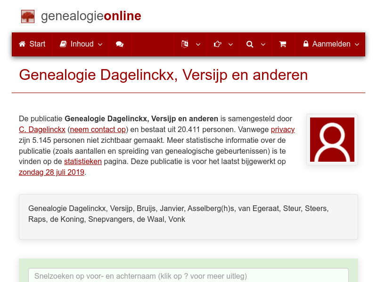Viewport: 377px width, 282px height.
Task: Open the C. Dagelinckx author link
Action: [x=42, y=130]
